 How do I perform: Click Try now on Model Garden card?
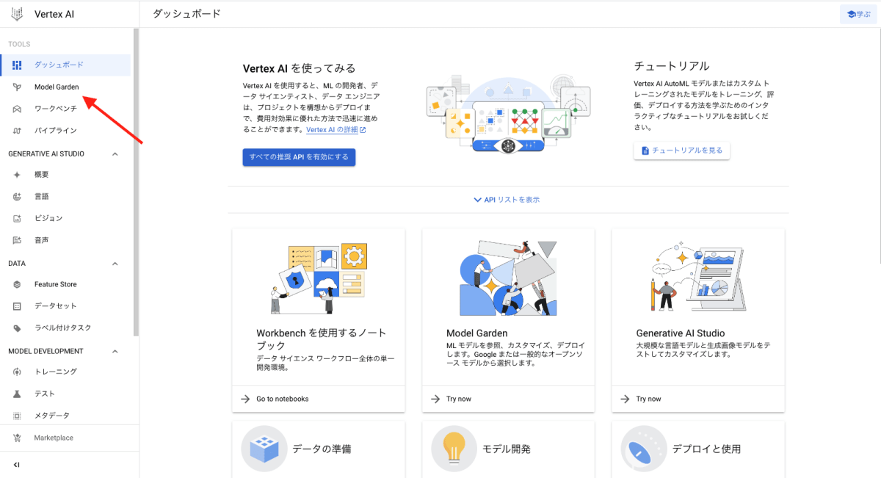click(x=459, y=399)
